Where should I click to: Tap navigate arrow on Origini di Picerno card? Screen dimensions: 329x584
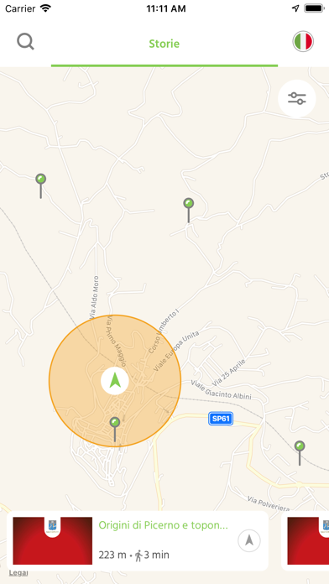click(x=249, y=540)
